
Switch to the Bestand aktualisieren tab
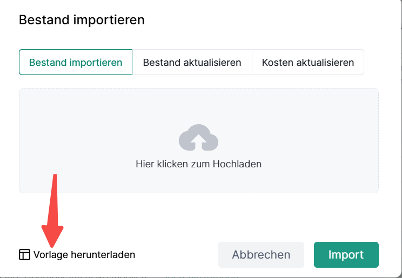192,62
